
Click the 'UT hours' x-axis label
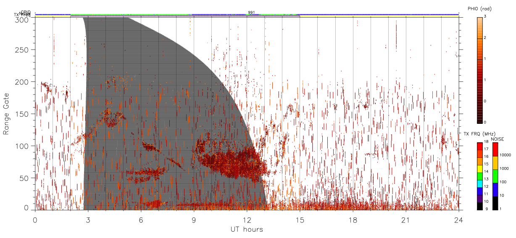(247, 229)
